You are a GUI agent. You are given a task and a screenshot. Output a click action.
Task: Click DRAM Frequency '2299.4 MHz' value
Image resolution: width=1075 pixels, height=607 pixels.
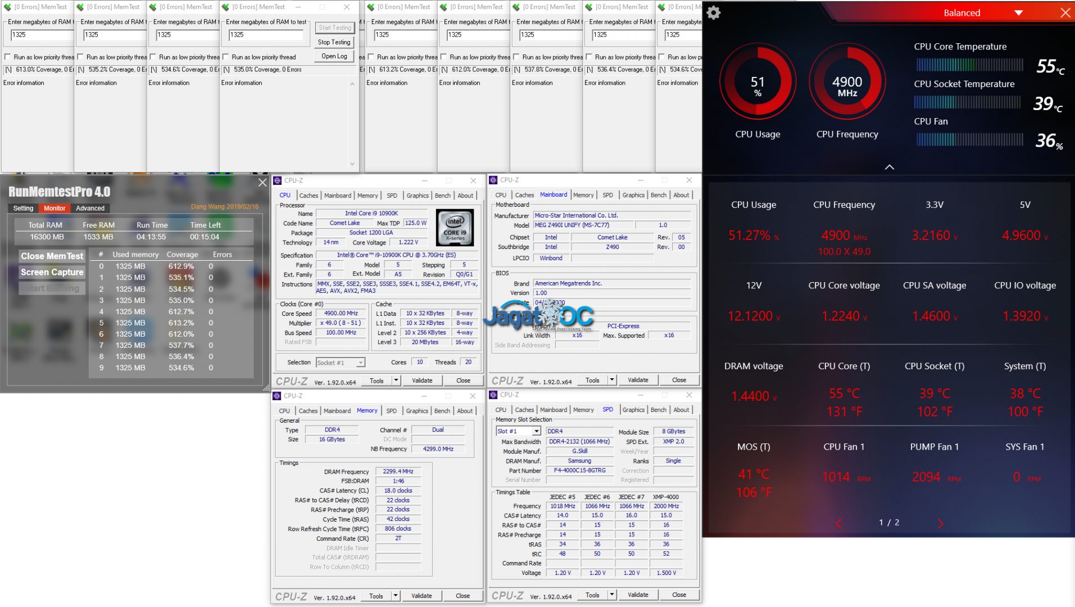(398, 472)
